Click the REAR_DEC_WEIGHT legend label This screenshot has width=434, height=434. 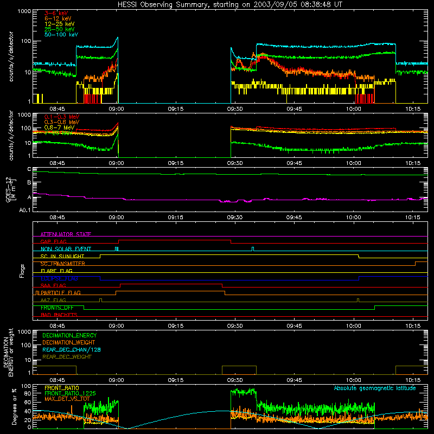[x=67, y=357]
